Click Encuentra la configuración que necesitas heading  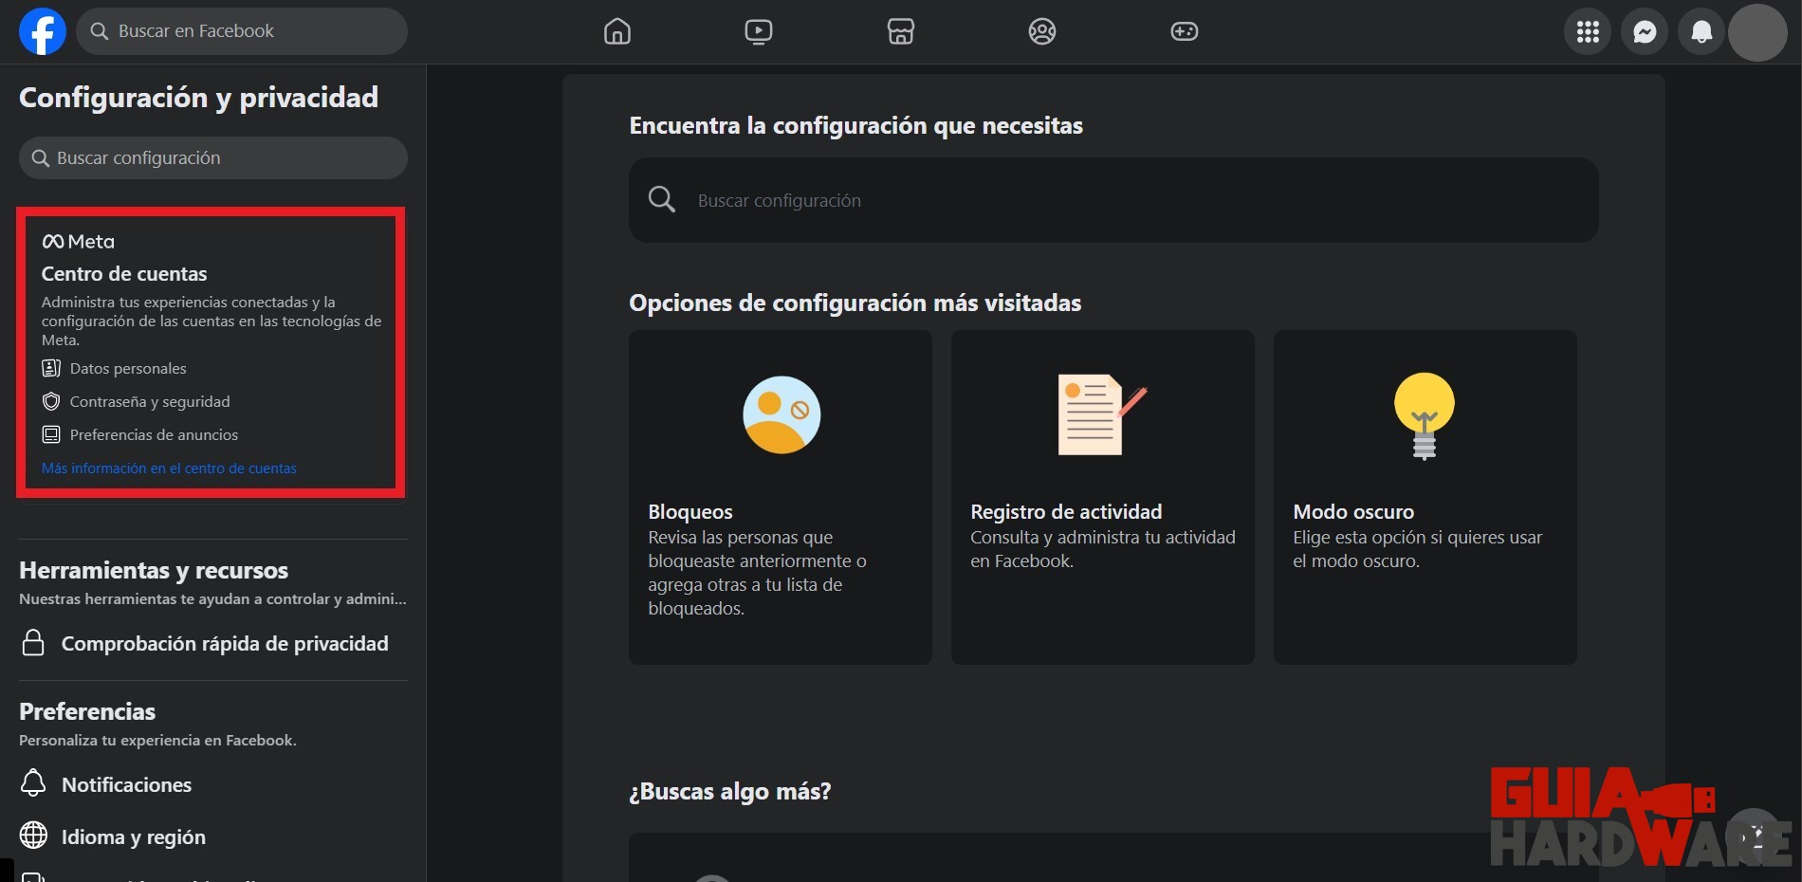click(x=856, y=125)
